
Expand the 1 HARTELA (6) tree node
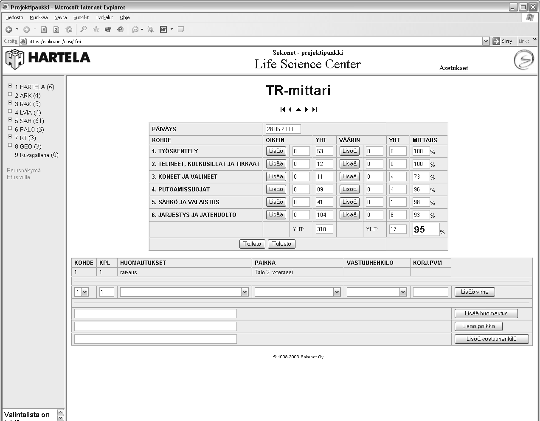click(10, 86)
